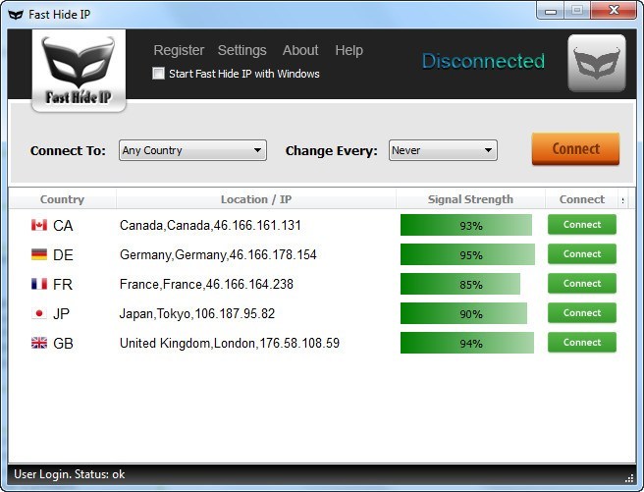Click the Germany flag icon
Viewport: 644px width, 492px height.
tap(39, 254)
